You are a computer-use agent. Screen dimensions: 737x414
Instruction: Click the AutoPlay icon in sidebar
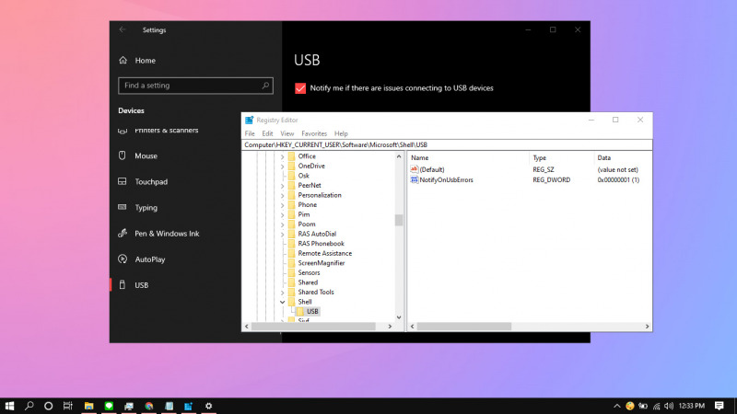[x=124, y=259]
